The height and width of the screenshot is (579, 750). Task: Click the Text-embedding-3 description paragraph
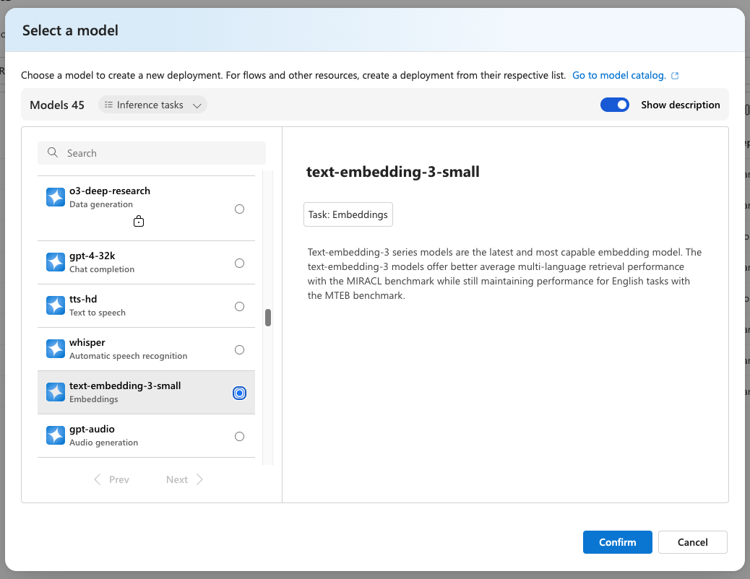click(x=504, y=274)
